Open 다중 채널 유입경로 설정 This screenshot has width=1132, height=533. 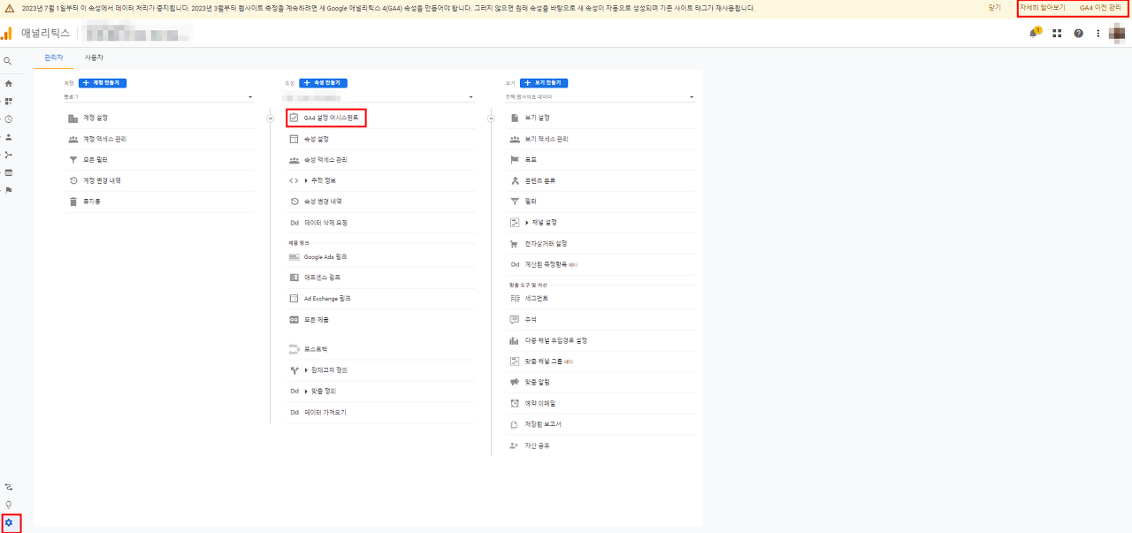(555, 340)
